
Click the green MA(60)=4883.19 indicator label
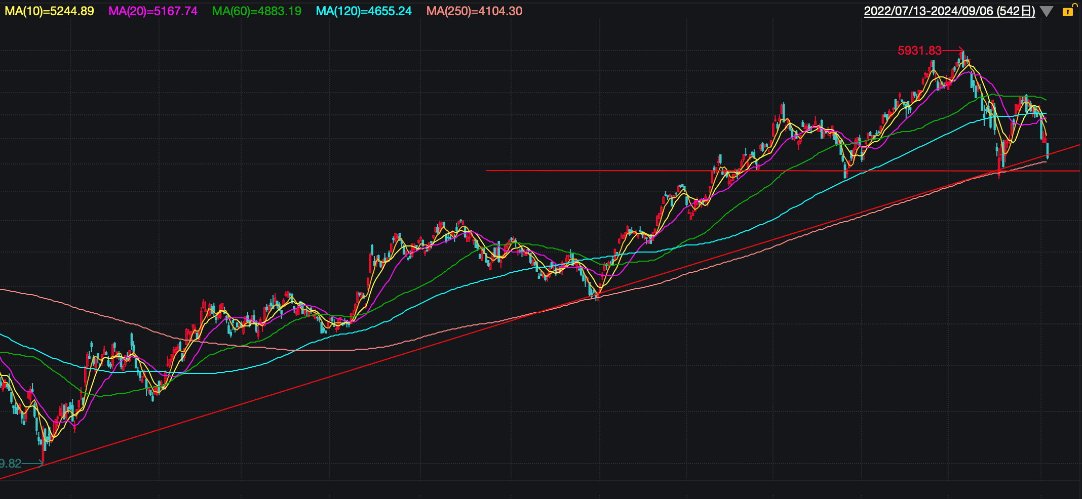(256, 11)
